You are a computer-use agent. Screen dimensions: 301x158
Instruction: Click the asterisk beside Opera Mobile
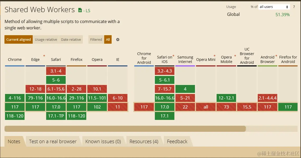click(x=235, y=56)
